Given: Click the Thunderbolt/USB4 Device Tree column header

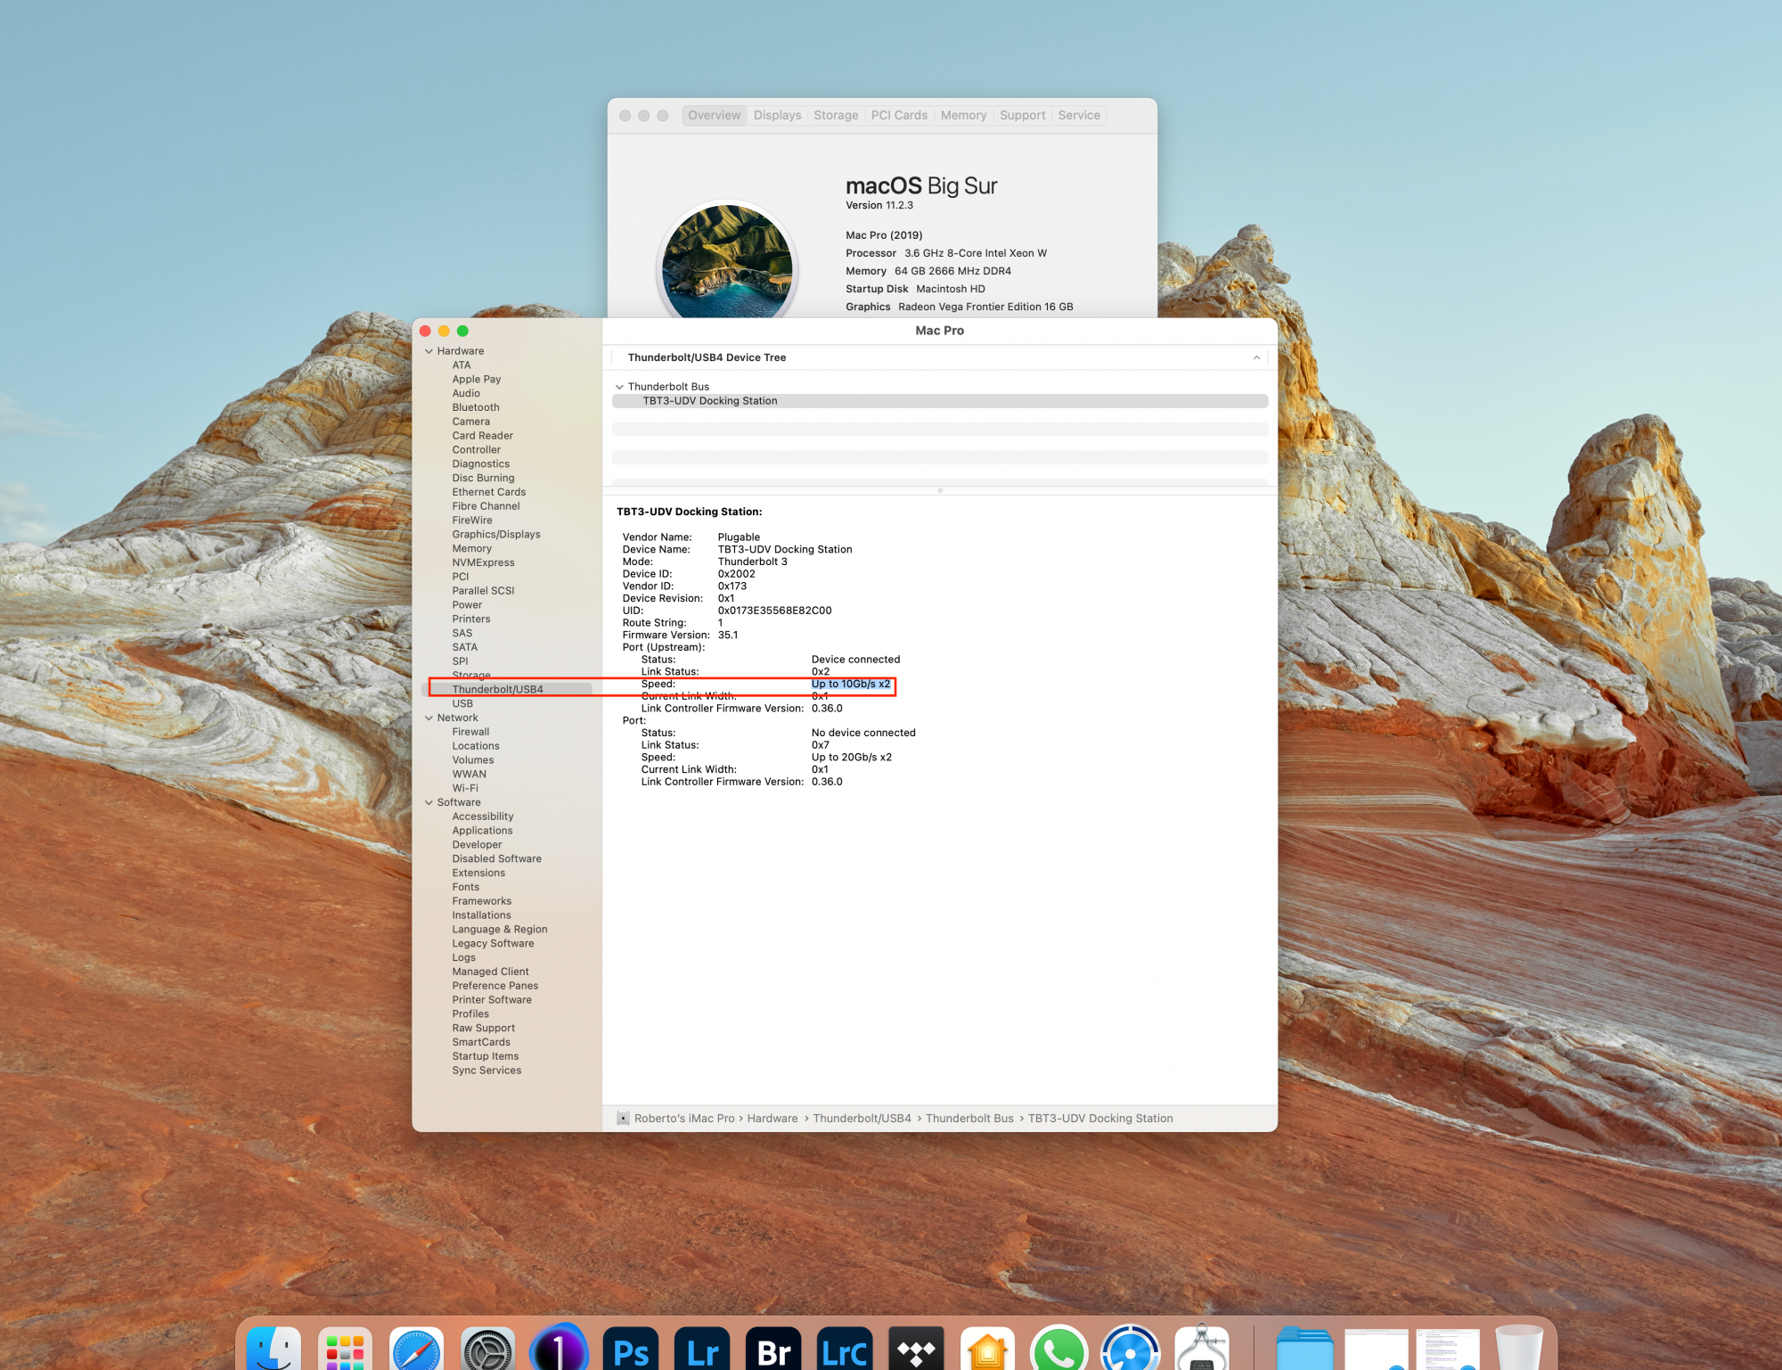Looking at the screenshot, I should pos(940,357).
